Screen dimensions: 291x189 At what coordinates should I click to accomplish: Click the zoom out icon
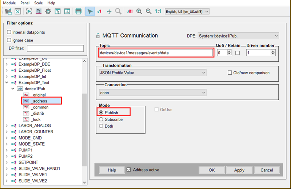[x=148, y=12]
